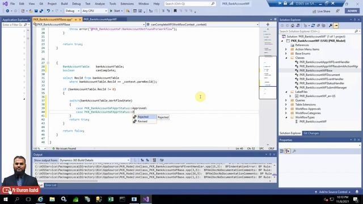Click the Find in Files toolbar icon
This screenshot has width=363, height=204.
pyautogui.click(x=128, y=11)
